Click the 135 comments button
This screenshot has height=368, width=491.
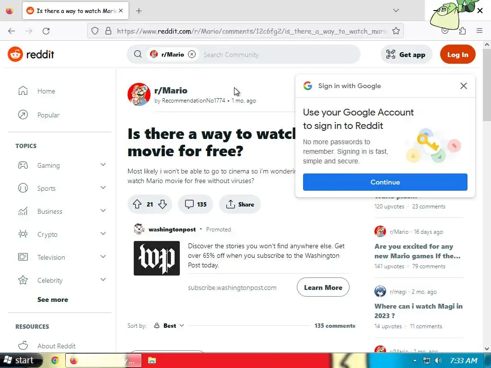click(x=196, y=204)
